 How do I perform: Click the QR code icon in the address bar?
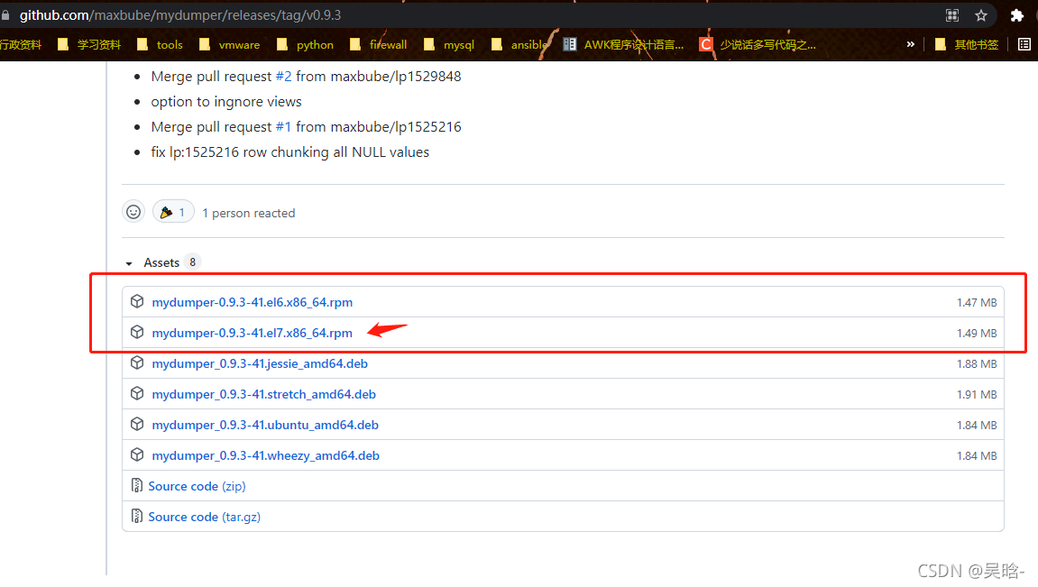point(952,15)
